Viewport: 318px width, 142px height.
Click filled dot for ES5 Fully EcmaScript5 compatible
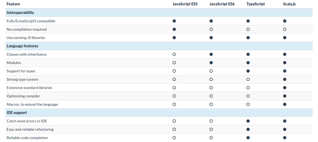click(174, 21)
